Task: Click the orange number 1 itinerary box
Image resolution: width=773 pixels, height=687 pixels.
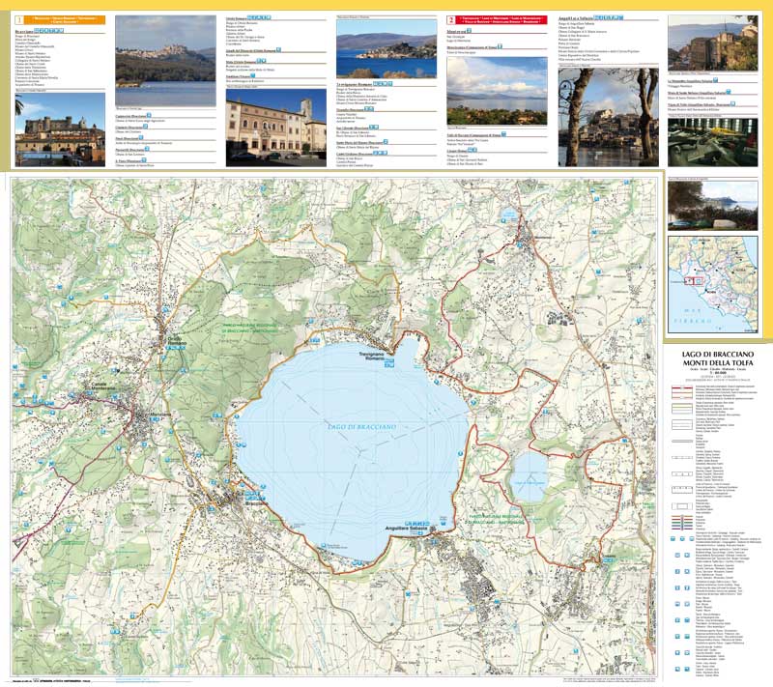Action: [19, 18]
